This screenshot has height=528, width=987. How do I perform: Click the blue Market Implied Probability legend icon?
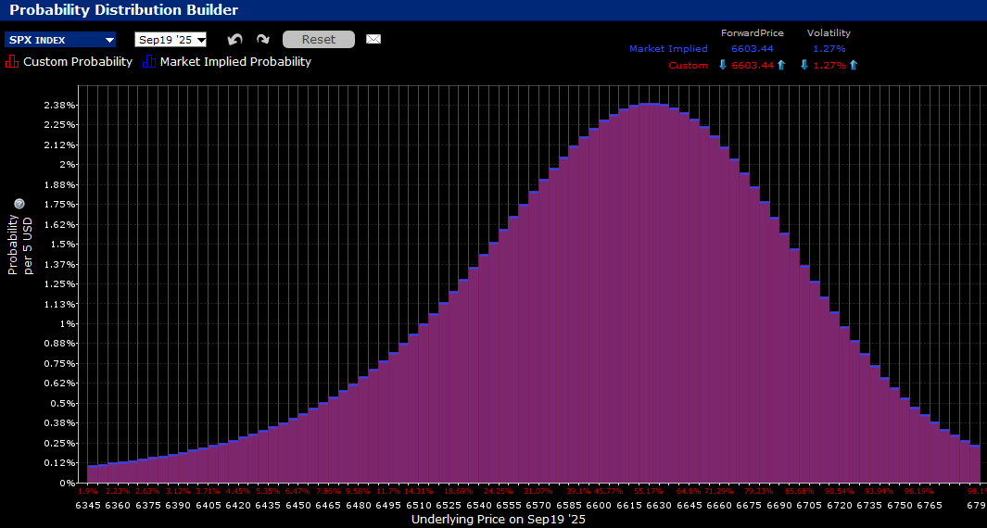[x=149, y=62]
